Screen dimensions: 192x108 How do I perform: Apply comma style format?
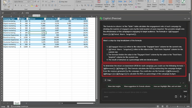click(85, 5)
